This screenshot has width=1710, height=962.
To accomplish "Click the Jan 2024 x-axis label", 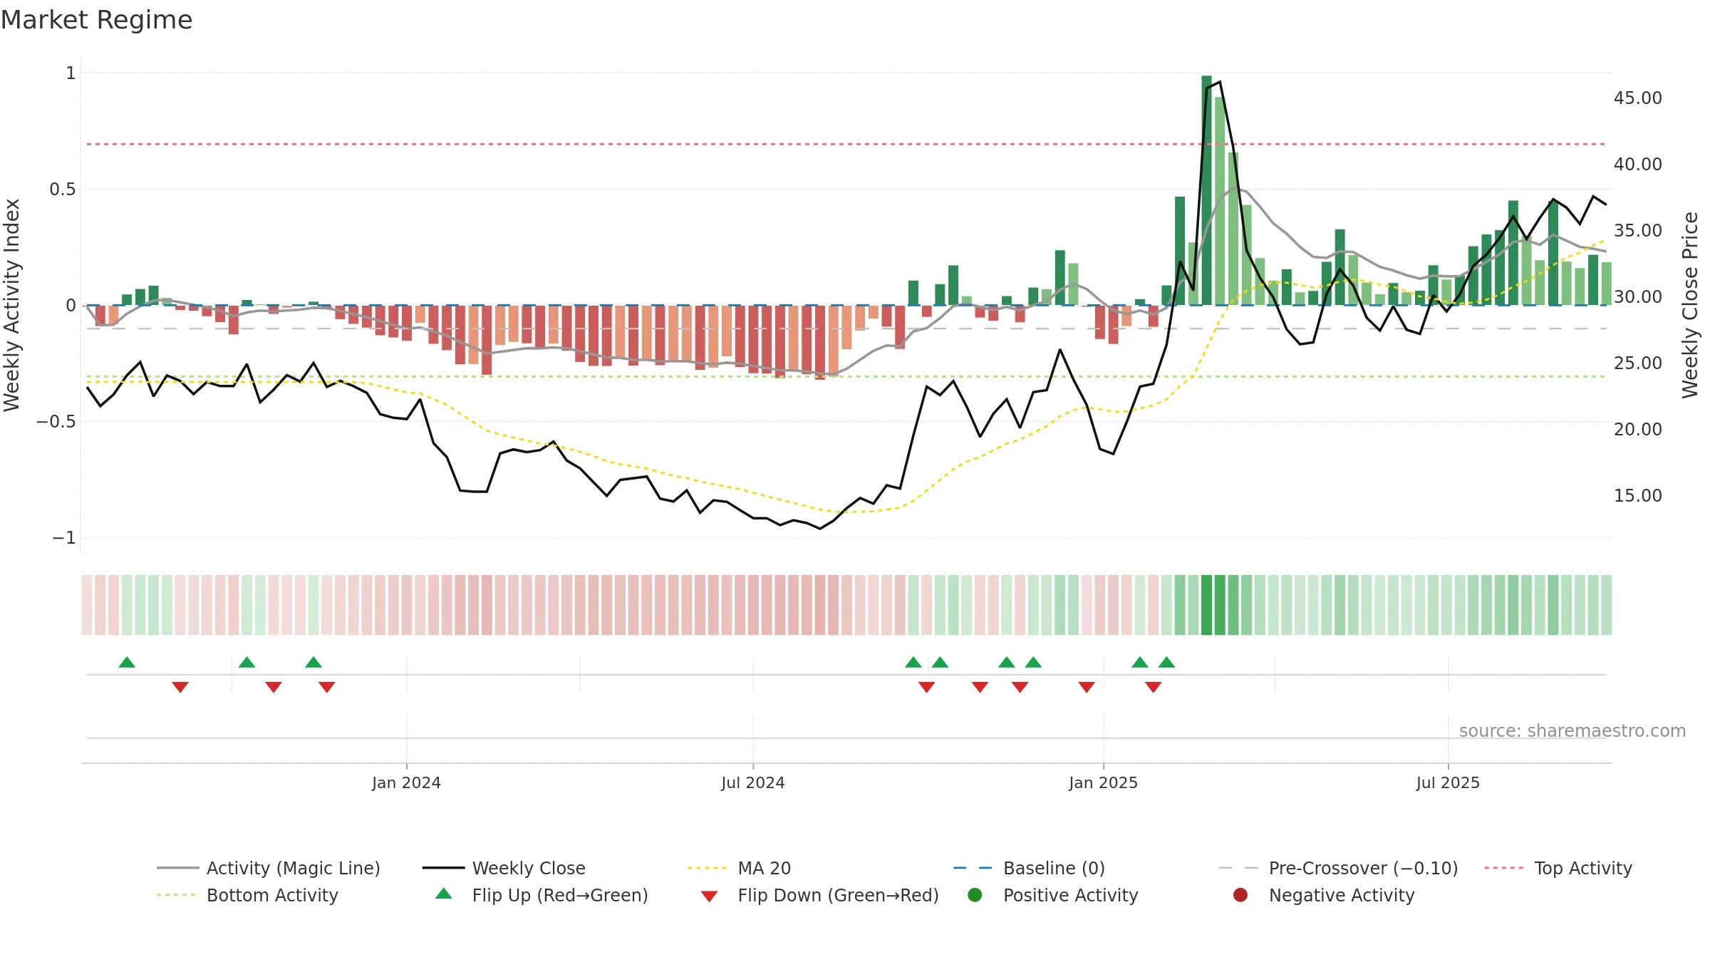I will click(406, 782).
